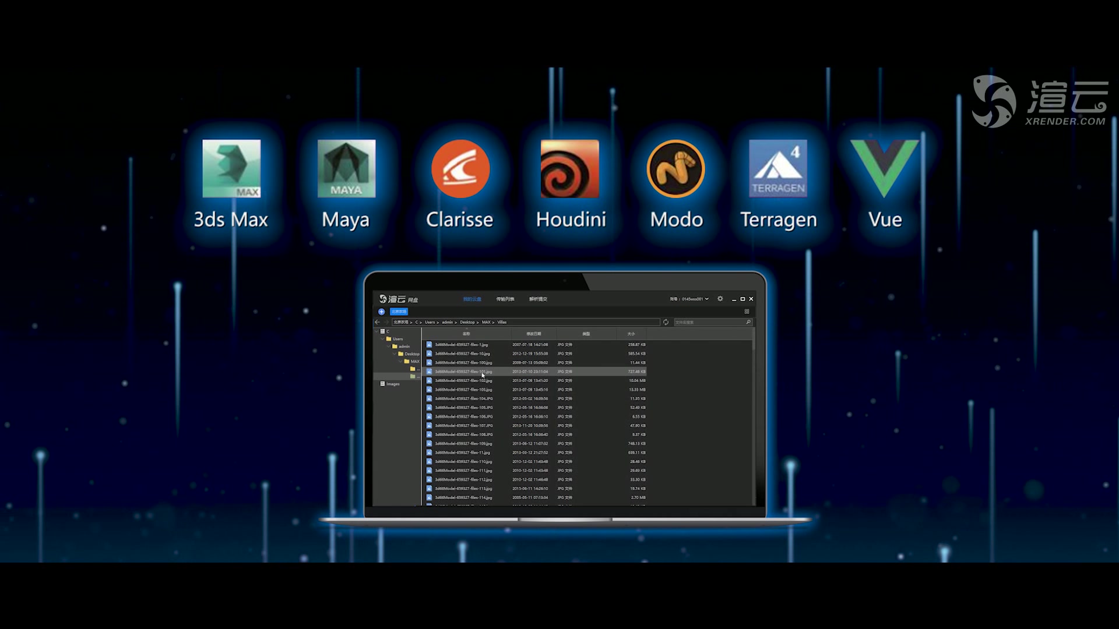This screenshot has height=629, width=1119.
Task: Collapse the MAX tree node
Action: [x=400, y=362]
